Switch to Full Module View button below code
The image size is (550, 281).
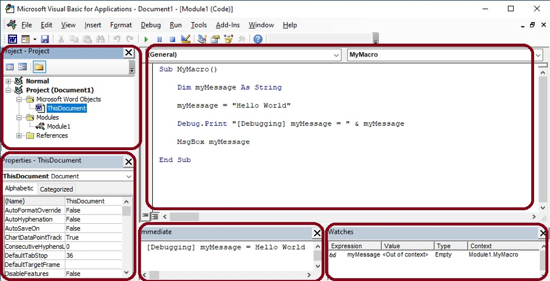coord(154,217)
